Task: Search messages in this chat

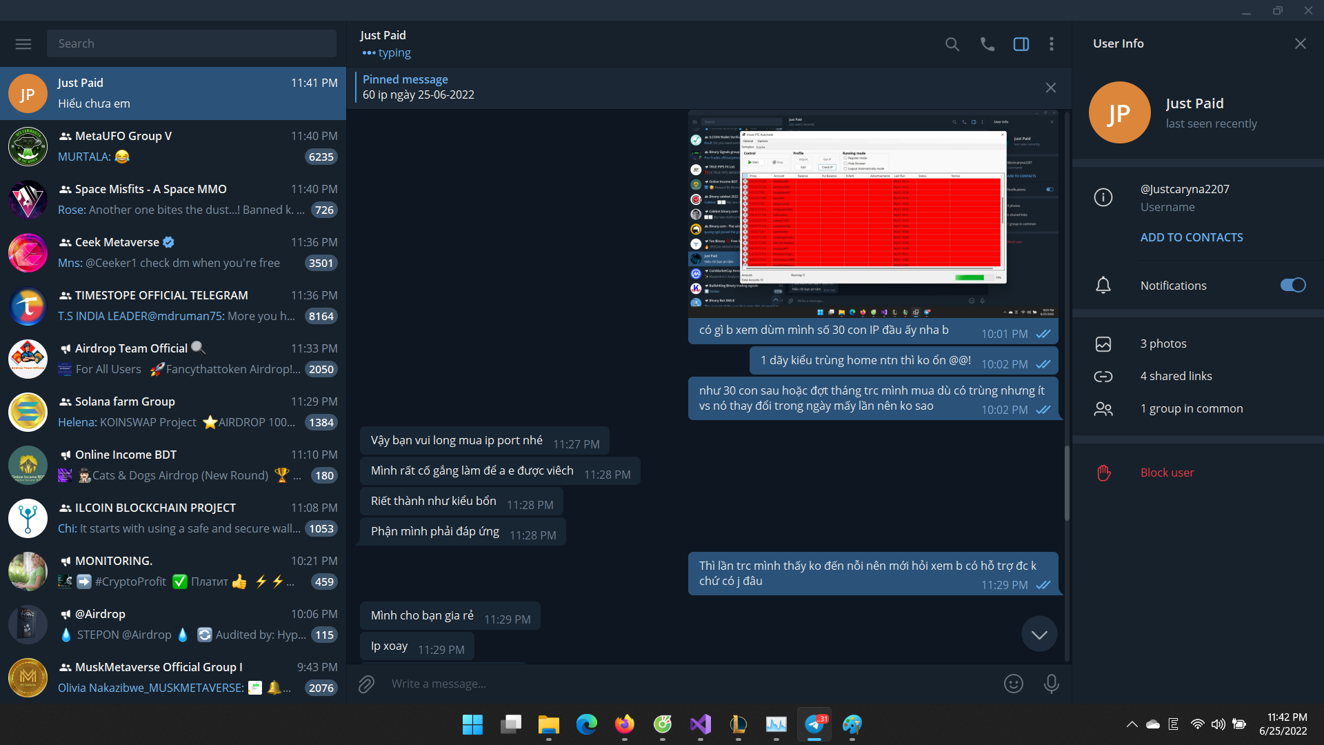Action: tap(952, 44)
